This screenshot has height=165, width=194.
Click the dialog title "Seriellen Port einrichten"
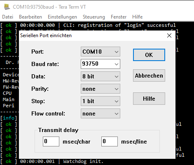point(46,35)
